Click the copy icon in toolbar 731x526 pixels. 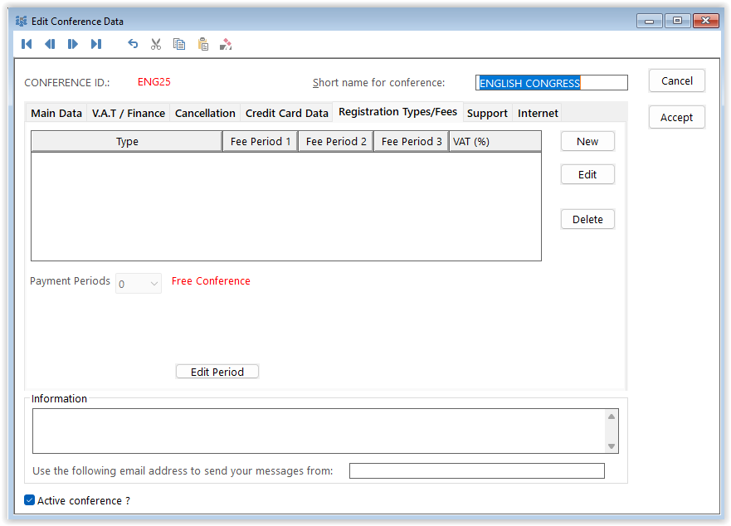[x=179, y=44]
